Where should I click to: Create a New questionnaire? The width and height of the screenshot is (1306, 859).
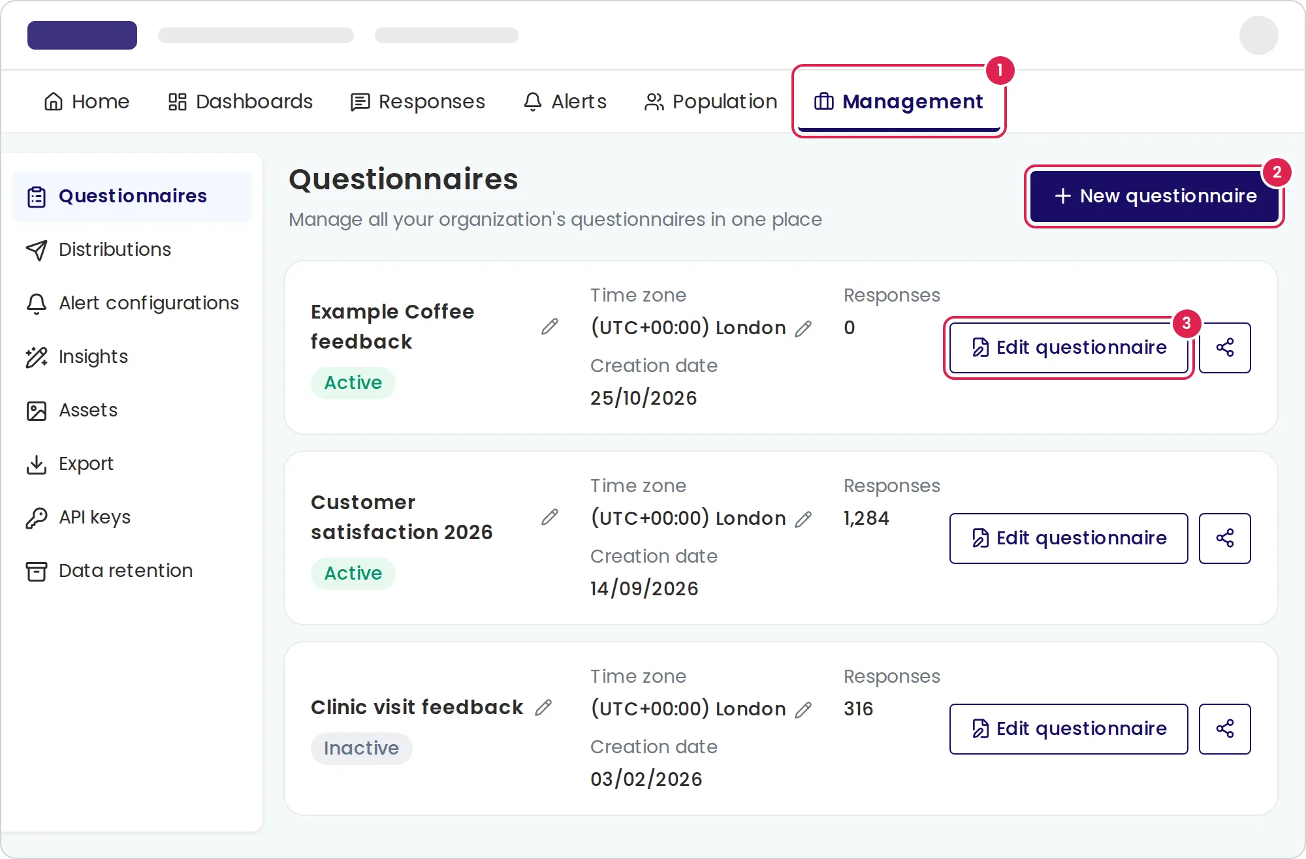pyautogui.click(x=1155, y=196)
